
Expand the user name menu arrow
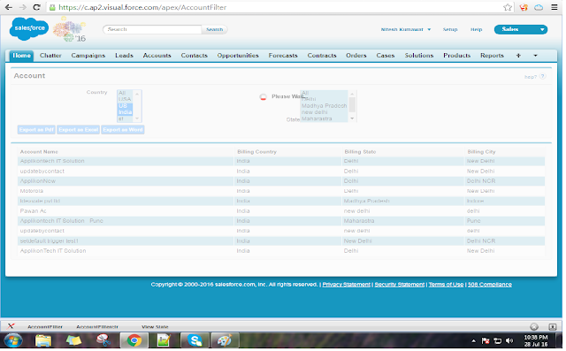429,29
